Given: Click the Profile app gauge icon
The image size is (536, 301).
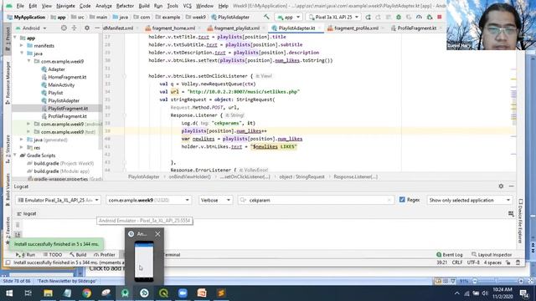Looking at the screenshot, I should [419, 17].
